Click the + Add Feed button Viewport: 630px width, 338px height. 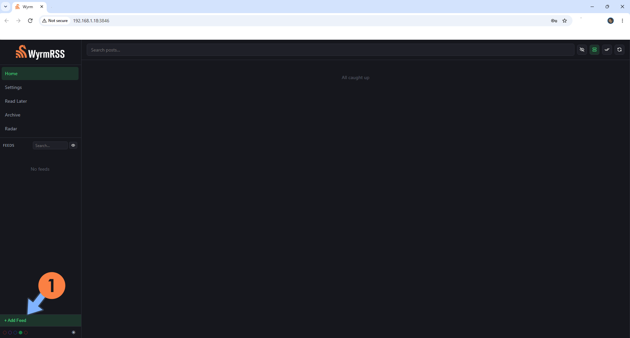(x=40, y=320)
